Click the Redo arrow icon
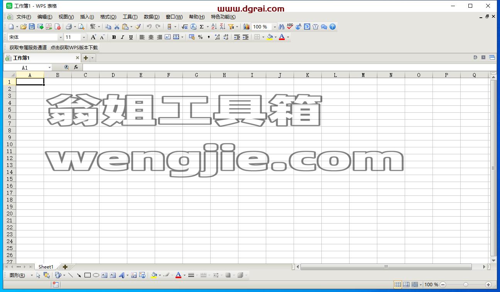This screenshot has width=500, height=292. click(158, 27)
